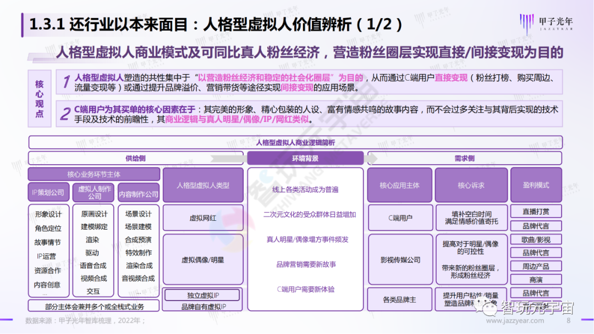
Task: Click the 原画设计 entry
Action: coord(95,214)
